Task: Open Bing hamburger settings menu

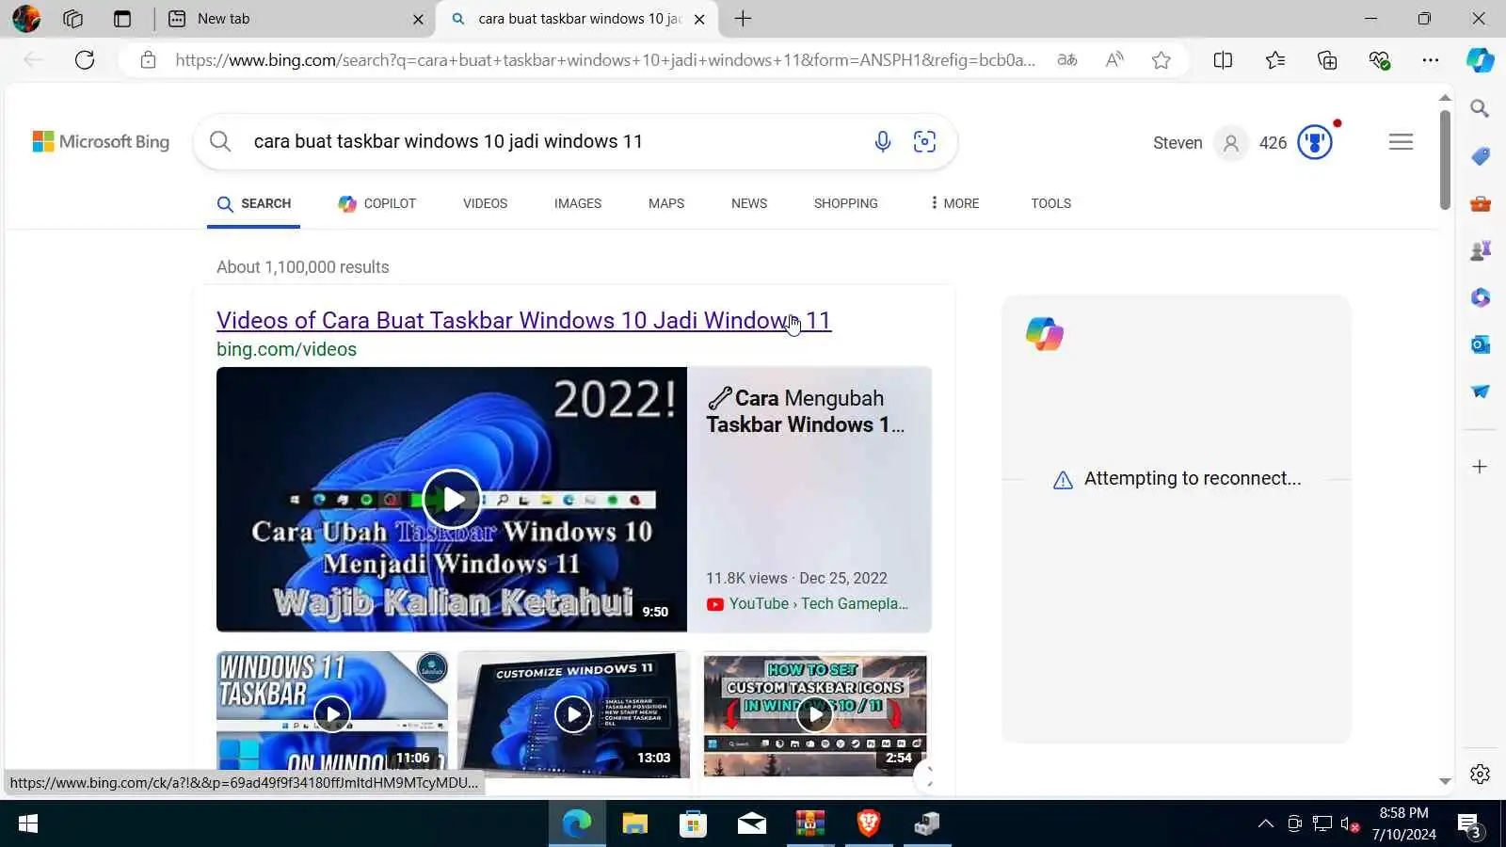Action: click(x=1401, y=142)
